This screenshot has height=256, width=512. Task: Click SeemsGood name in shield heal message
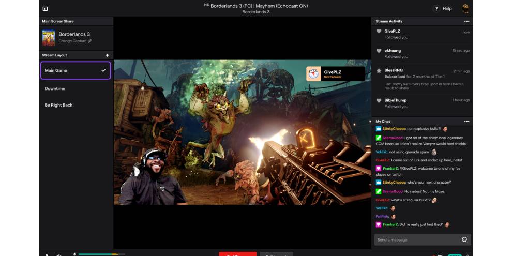pyautogui.click(x=393, y=138)
